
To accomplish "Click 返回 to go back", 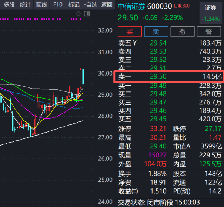I will tap(107, 4).
